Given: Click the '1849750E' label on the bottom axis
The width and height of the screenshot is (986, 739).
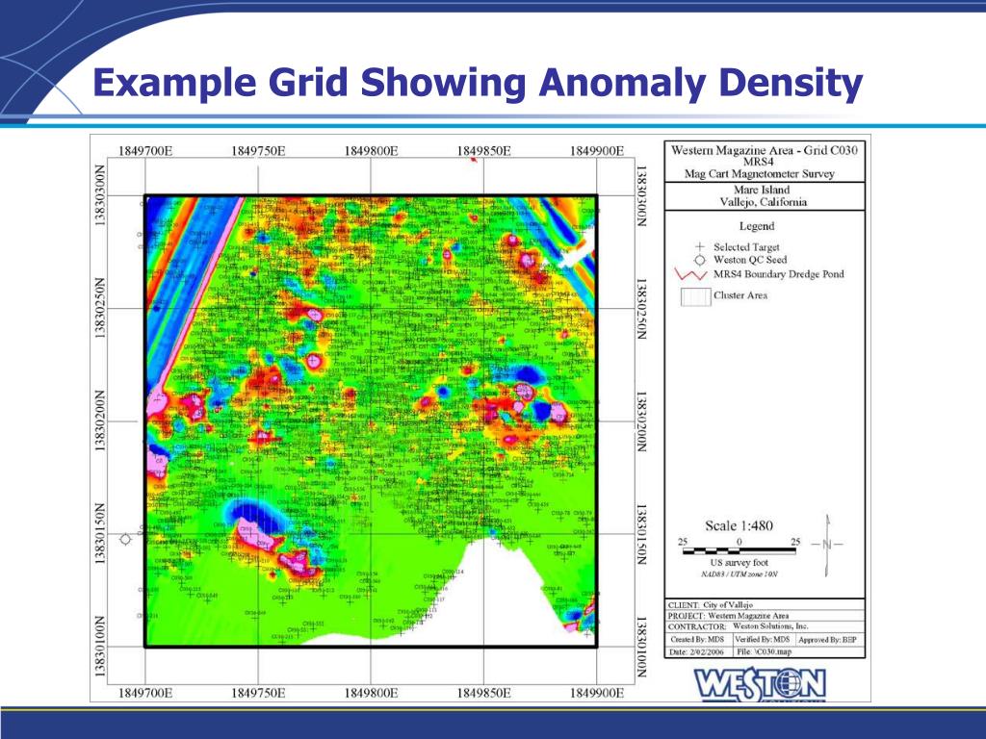Looking at the screenshot, I should (x=258, y=693).
